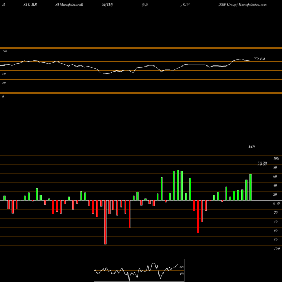Click the 50 label on RSI axis
Screen dimensions: 282x282
[x=4, y=74]
